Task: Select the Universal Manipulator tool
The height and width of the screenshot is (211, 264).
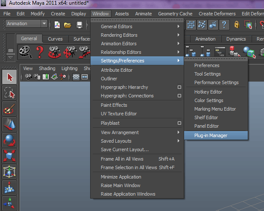Action: pos(9,172)
